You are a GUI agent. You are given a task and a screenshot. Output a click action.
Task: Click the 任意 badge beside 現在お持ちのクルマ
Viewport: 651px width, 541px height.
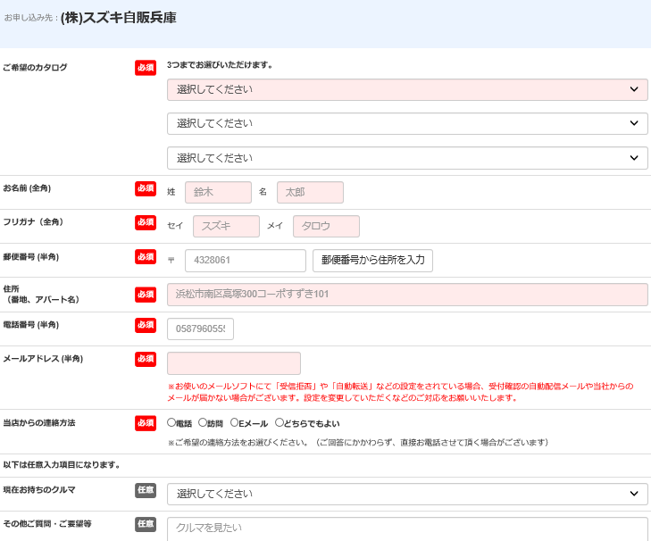(x=146, y=490)
